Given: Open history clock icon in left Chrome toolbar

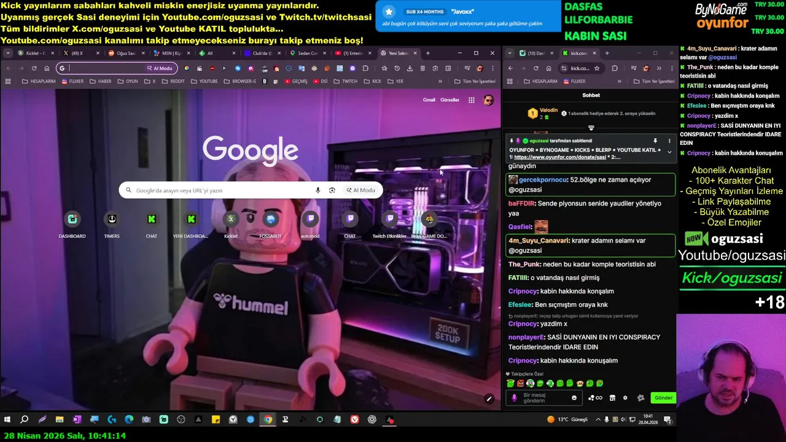Looking at the screenshot, I should pos(397,68).
